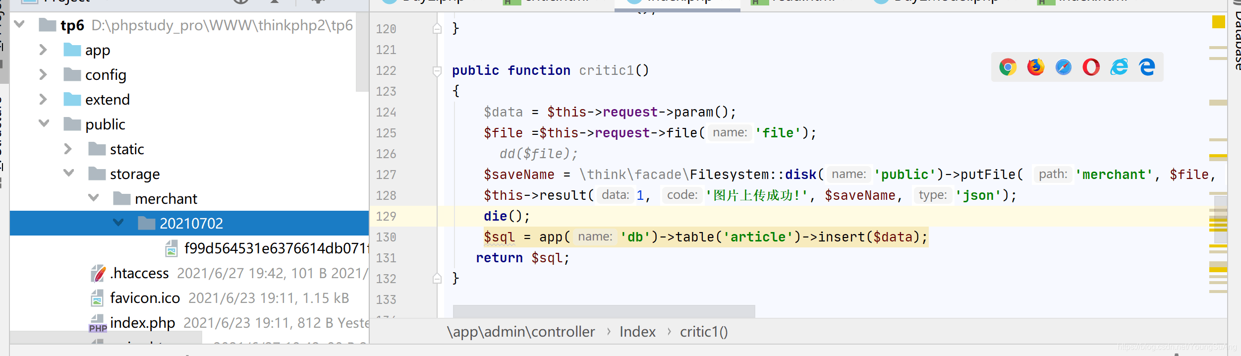Click the project panel vertical scrollbar
The image size is (1241, 356).
coord(362,52)
